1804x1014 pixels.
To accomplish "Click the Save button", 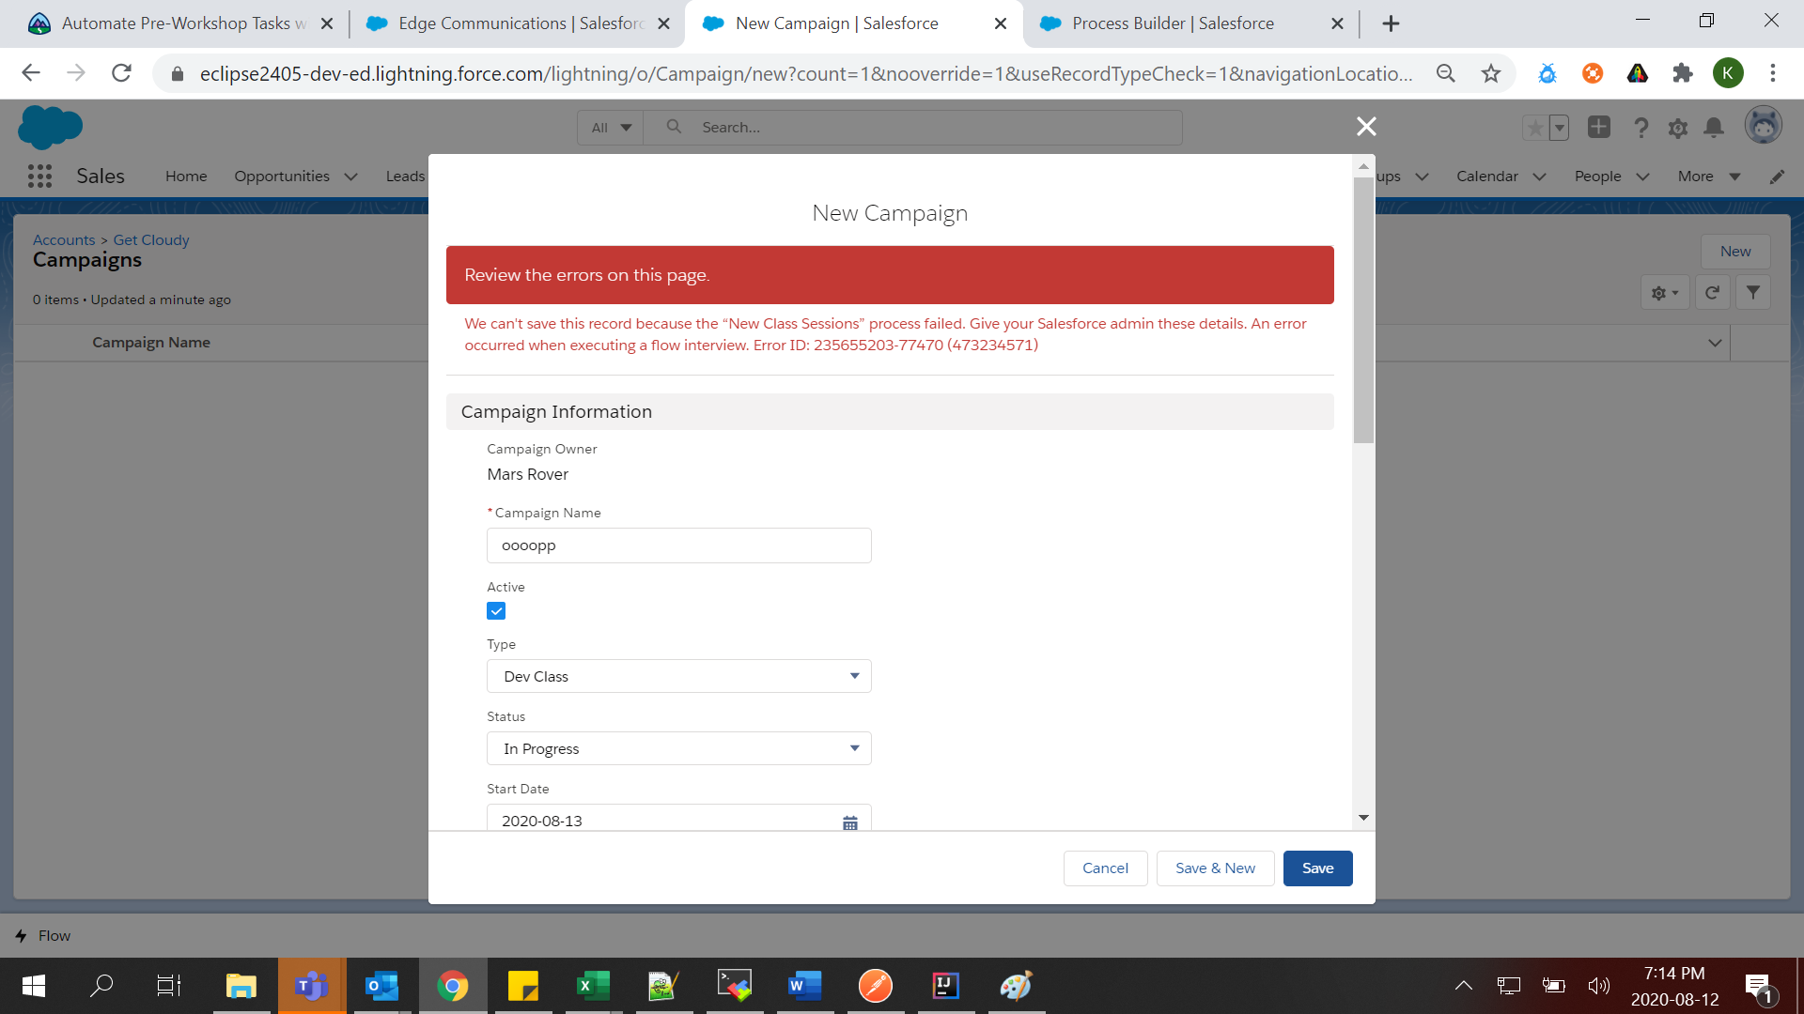I will (x=1317, y=868).
